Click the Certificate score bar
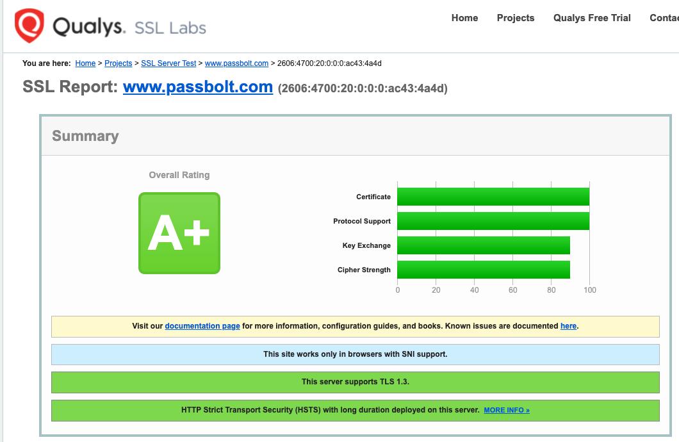The image size is (679, 442). pos(493,197)
